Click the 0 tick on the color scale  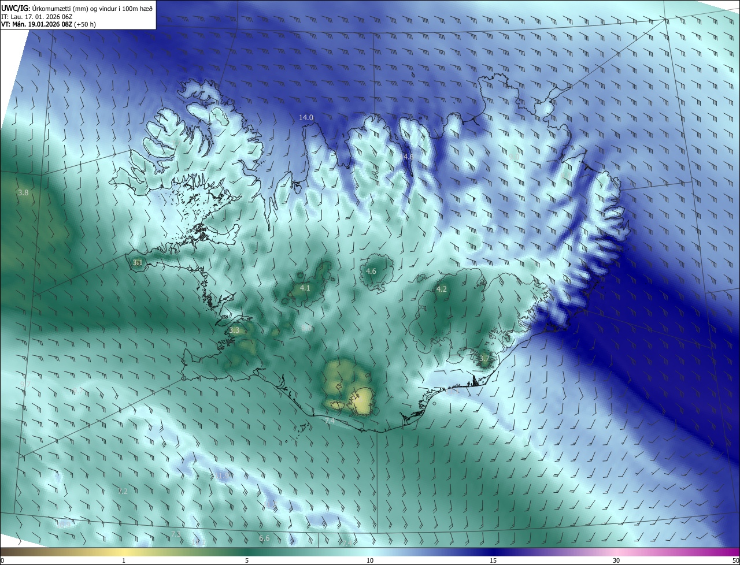(2, 560)
